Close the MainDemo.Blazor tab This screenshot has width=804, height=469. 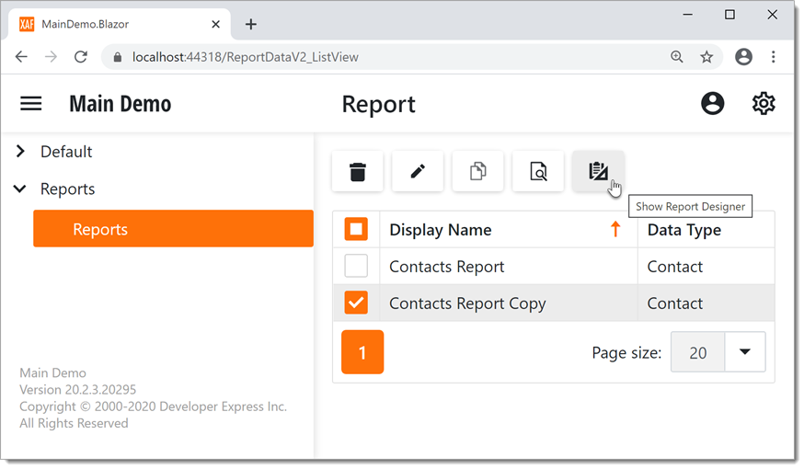(216, 24)
